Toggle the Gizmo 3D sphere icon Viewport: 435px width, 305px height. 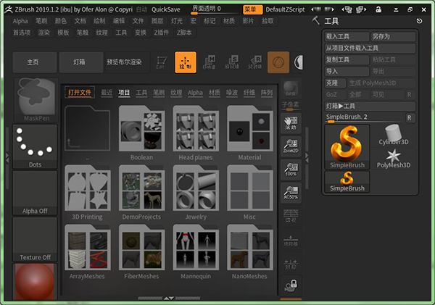(278, 62)
